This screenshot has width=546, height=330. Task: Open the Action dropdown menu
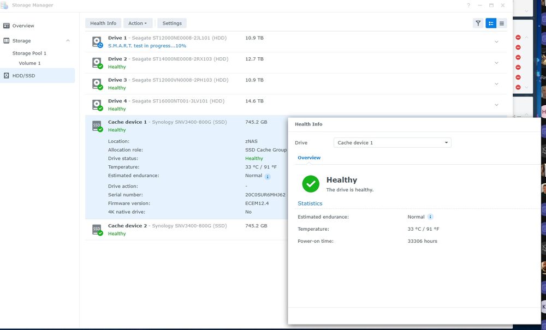click(138, 23)
